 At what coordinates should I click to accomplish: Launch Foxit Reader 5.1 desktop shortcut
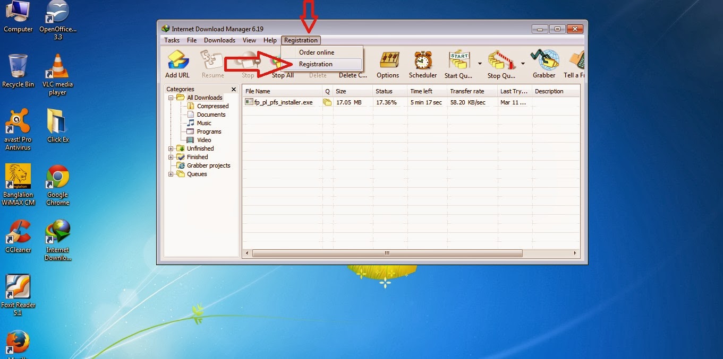[18, 295]
